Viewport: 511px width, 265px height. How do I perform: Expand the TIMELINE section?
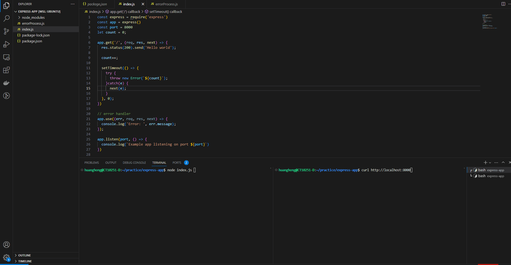(24, 261)
